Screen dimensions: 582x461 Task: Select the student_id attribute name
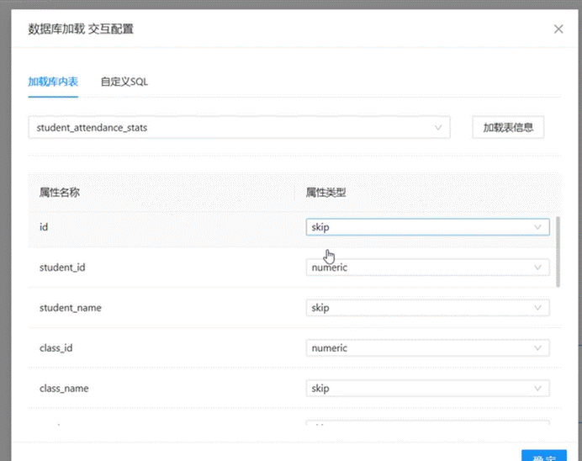tap(62, 268)
